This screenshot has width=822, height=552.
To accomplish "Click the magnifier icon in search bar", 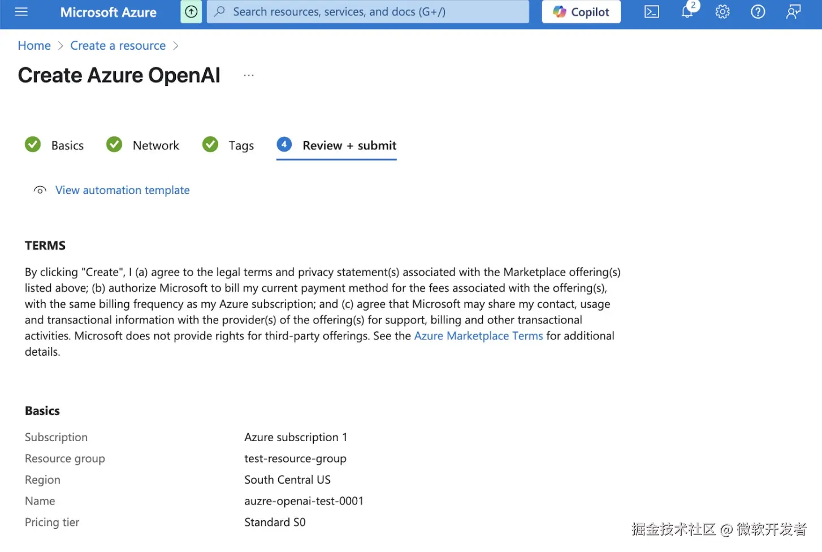I will click(x=219, y=12).
